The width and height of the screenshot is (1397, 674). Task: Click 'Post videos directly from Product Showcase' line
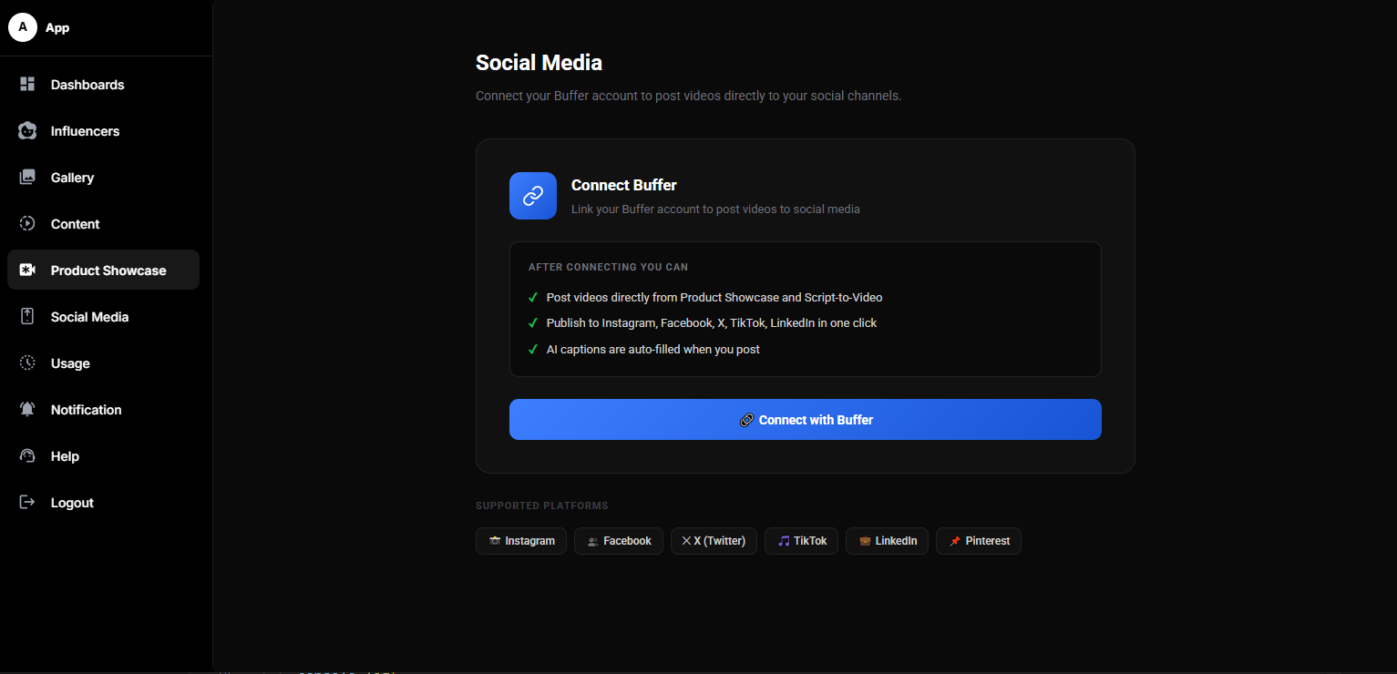[x=714, y=298]
